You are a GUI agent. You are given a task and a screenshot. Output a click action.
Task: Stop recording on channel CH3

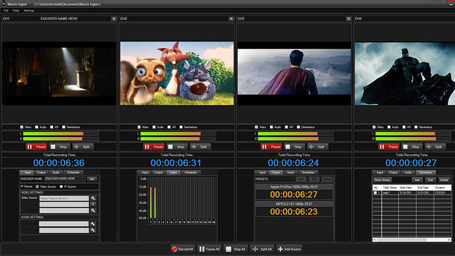coord(294,146)
